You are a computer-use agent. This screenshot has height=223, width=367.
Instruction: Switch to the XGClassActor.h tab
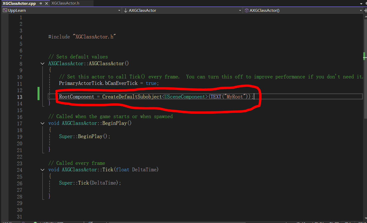[65, 3]
